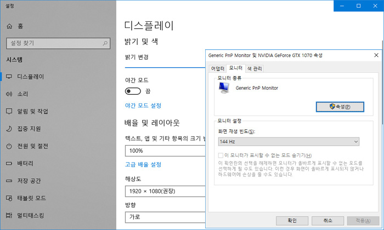This screenshot has width=384, height=230.
Task: Click the 속성(P) properties button
Action: [340, 106]
